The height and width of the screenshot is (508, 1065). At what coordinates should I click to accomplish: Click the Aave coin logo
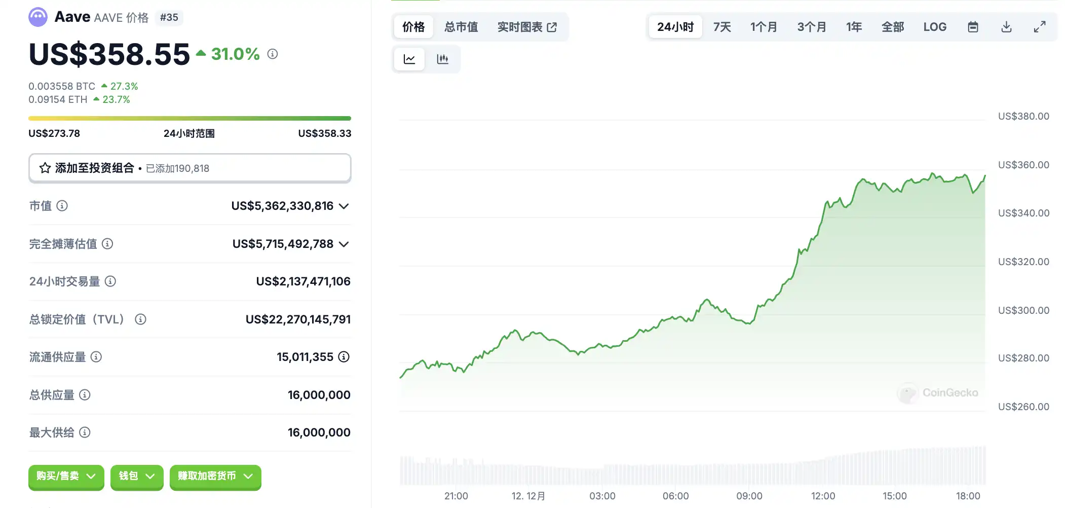38,17
